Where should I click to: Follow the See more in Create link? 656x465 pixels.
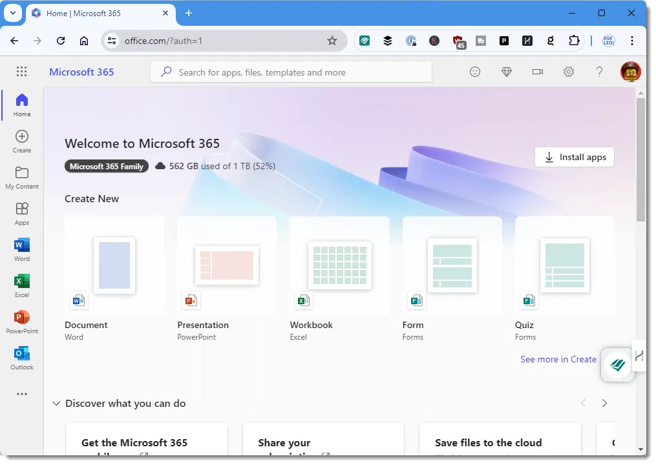[558, 359]
